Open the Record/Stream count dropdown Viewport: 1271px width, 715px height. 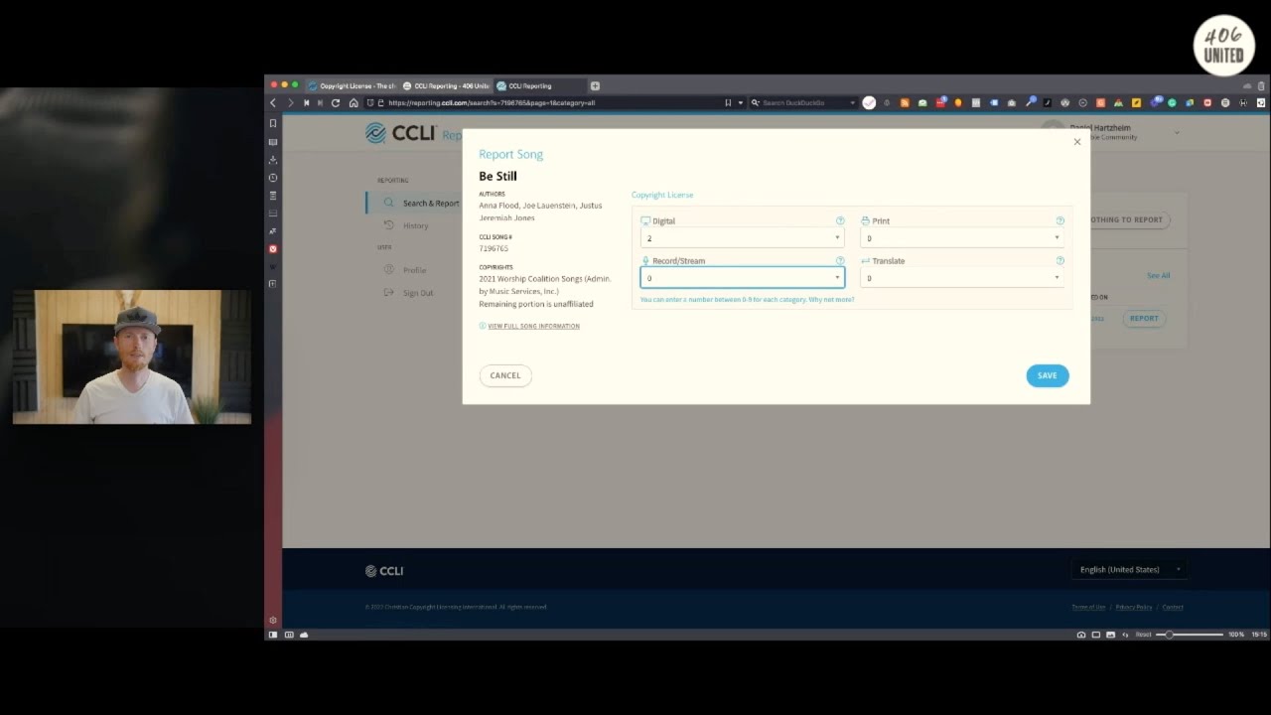click(742, 278)
